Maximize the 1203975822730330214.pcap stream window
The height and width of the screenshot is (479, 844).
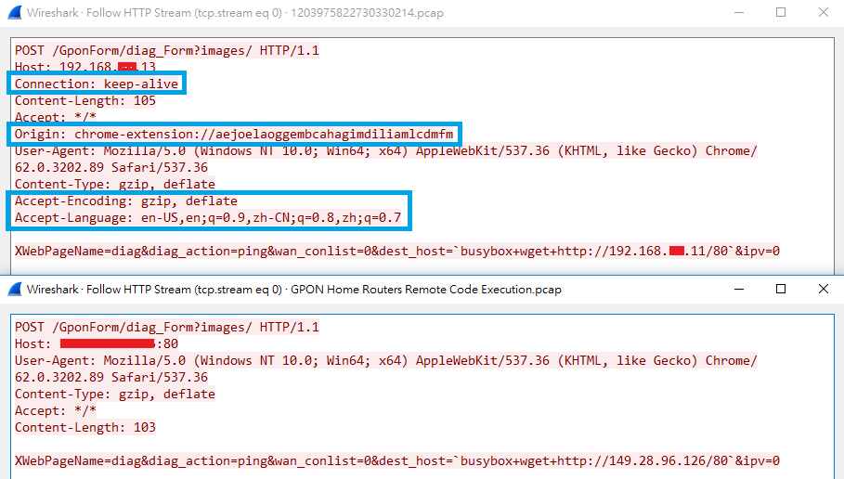tap(781, 12)
